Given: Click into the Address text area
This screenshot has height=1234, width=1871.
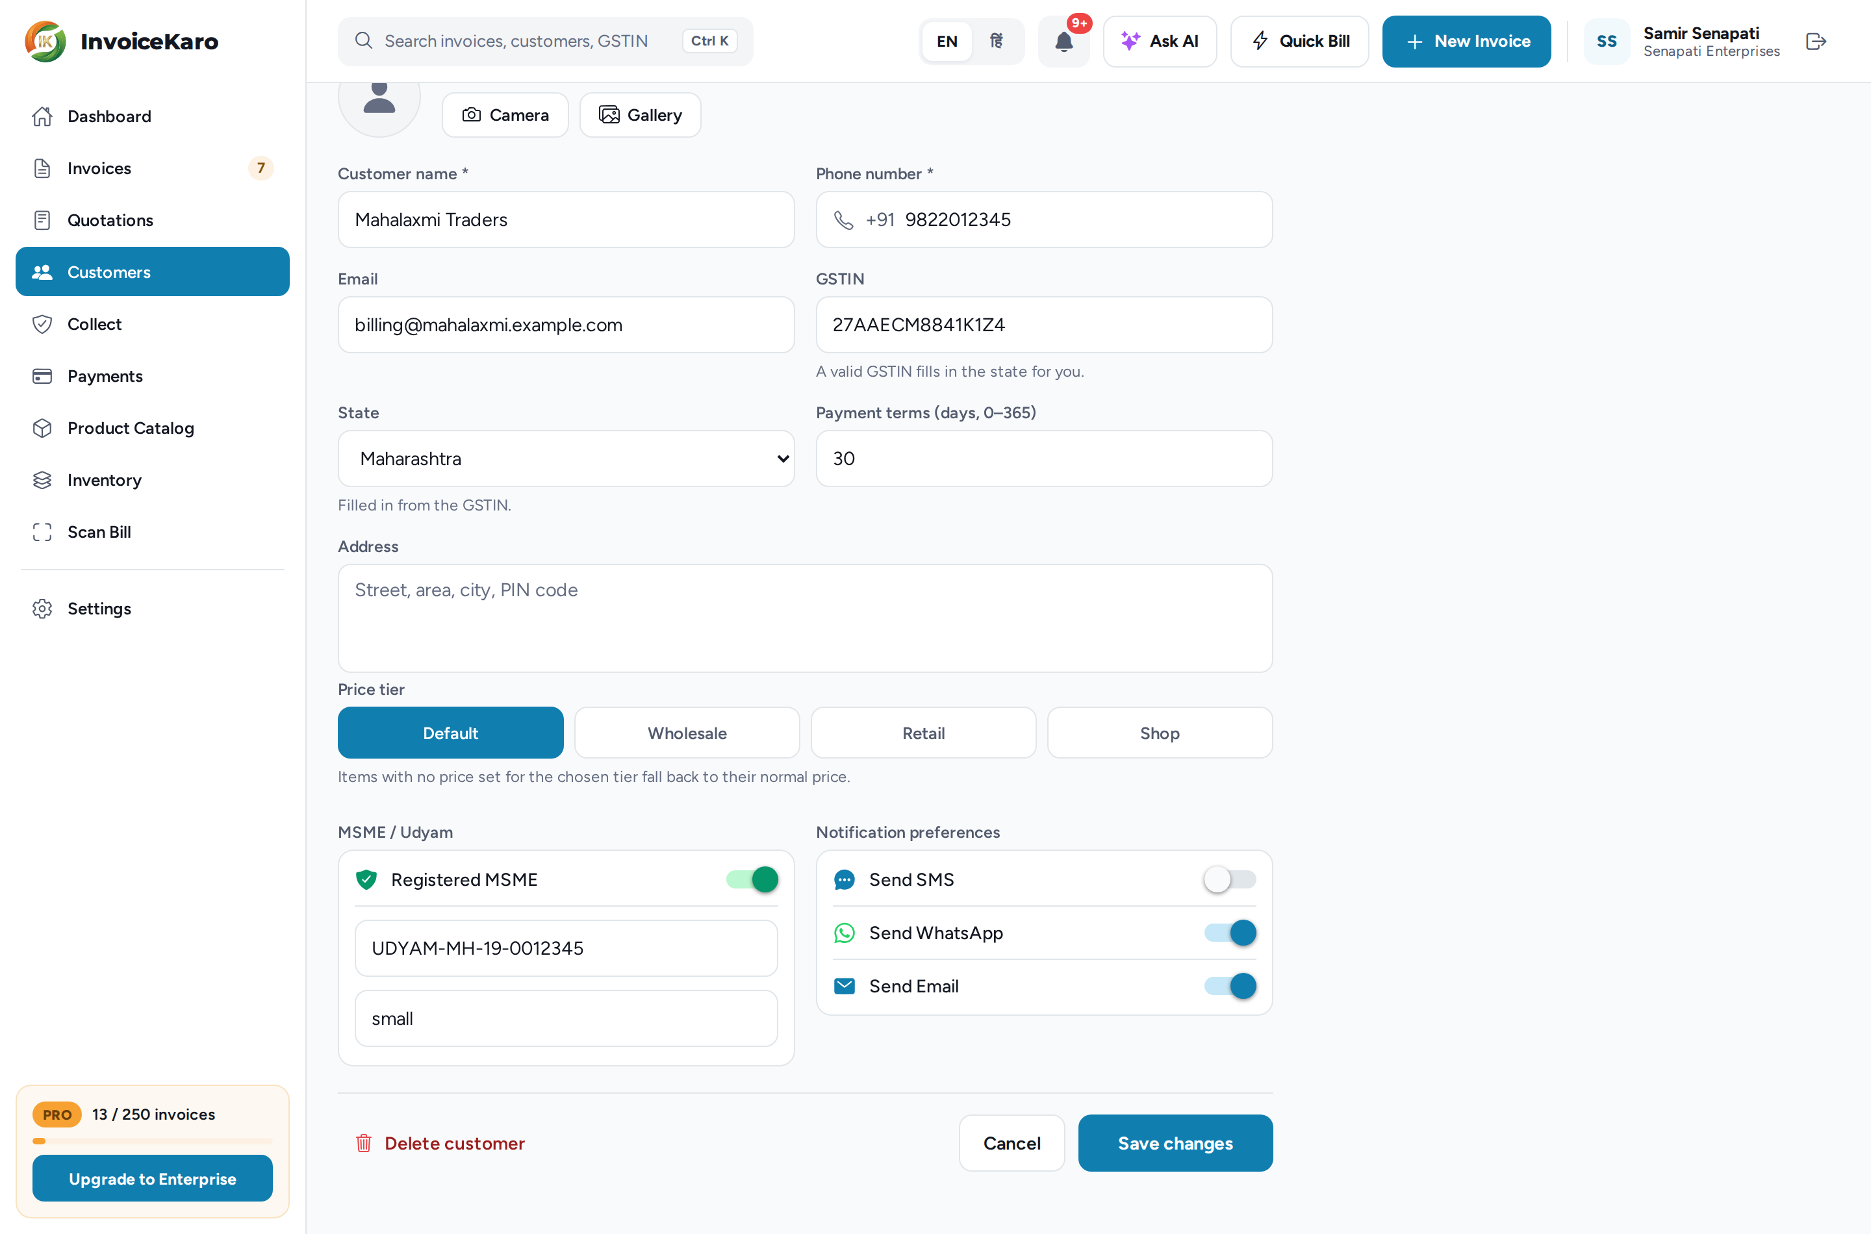Looking at the screenshot, I should coord(804,618).
